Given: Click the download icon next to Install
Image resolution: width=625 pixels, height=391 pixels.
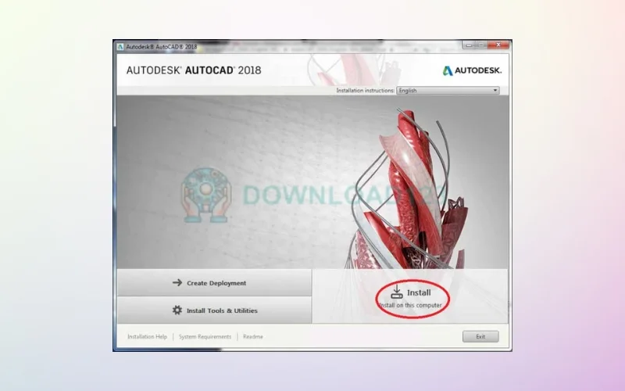Looking at the screenshot, I should click(397, 292).
